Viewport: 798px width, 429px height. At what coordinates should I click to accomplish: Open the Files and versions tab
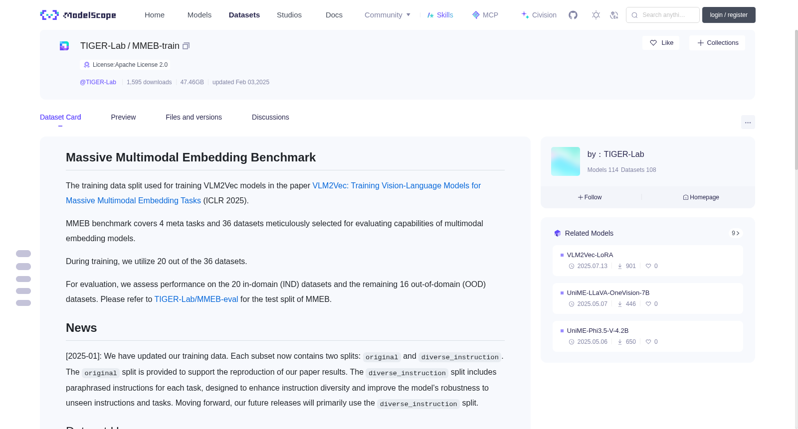click(x=194, y=117)
